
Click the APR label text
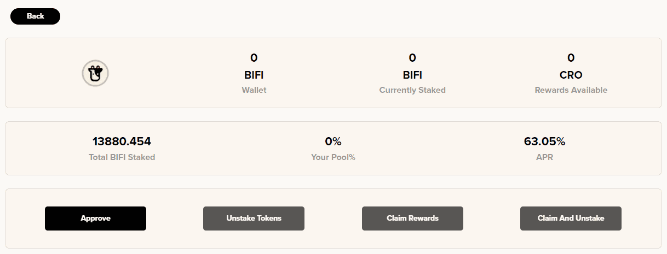tap(544, 157)
